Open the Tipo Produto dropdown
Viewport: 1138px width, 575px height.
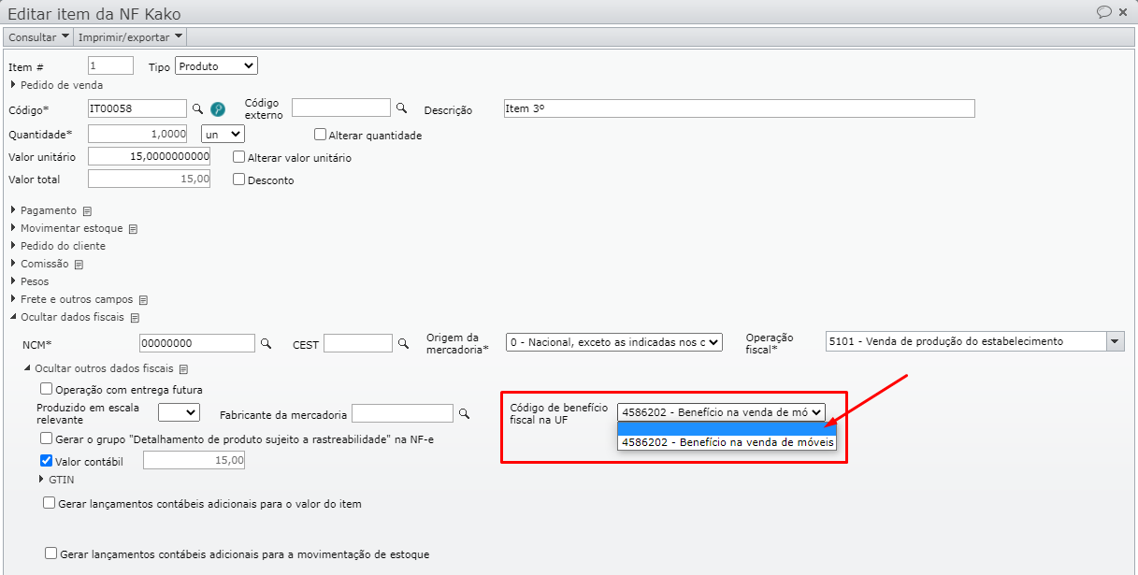(x=216, y=66)
